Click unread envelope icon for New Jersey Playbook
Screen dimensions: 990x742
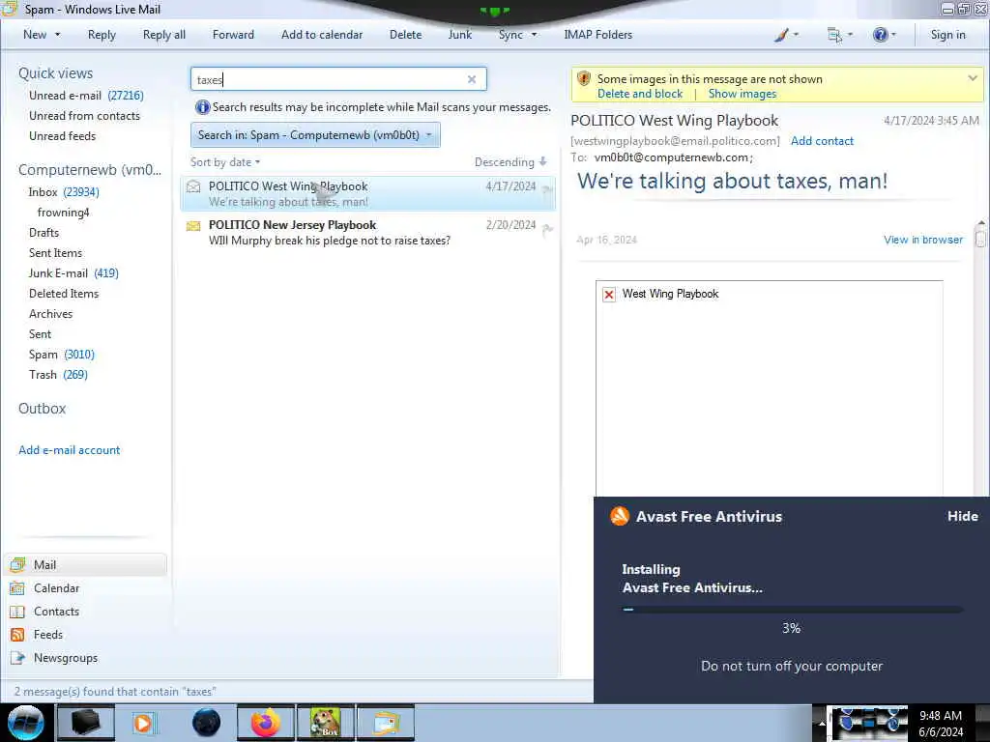193,225
